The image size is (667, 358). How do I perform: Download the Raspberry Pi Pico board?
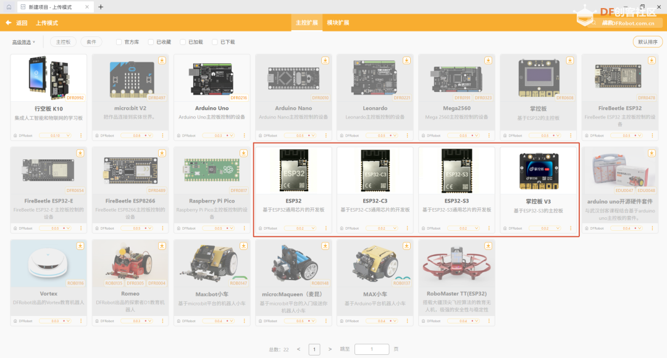[244, 153]
